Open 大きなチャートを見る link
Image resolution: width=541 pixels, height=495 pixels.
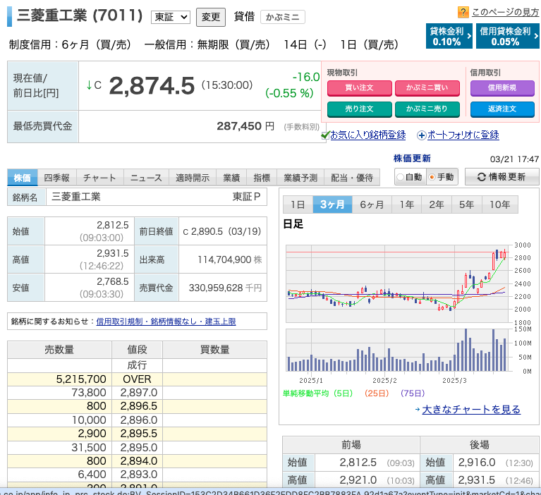[x=471, y=410]
